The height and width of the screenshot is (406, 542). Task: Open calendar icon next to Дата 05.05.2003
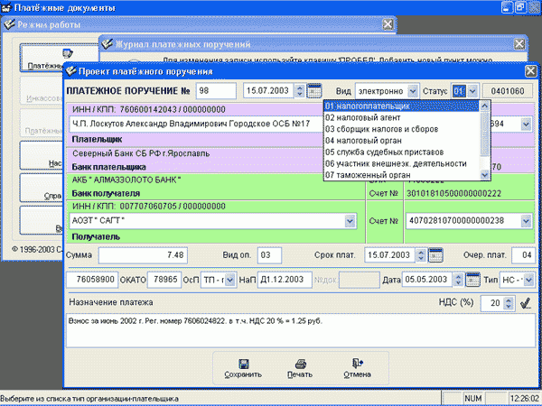(x=472, y=280)
